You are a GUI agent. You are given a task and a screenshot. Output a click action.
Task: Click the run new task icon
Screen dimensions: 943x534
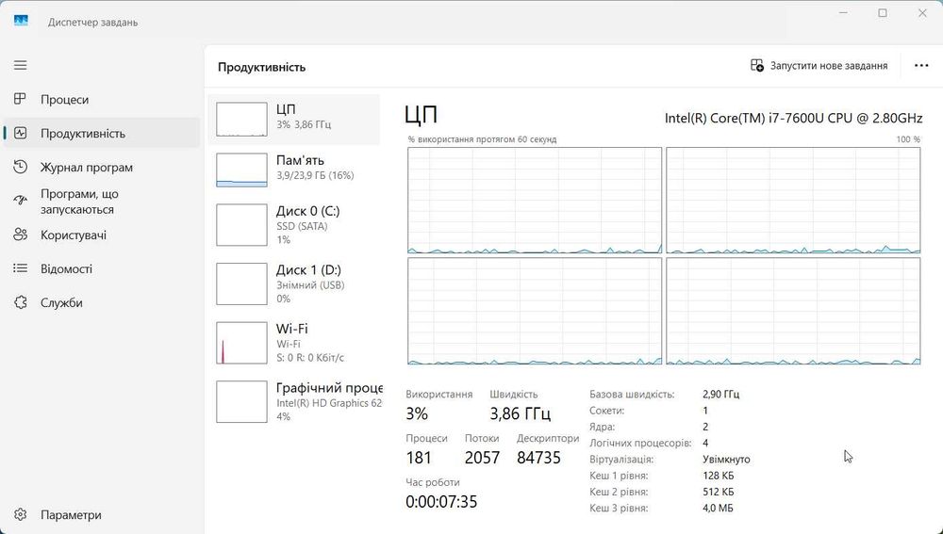(x=756, y=65)
